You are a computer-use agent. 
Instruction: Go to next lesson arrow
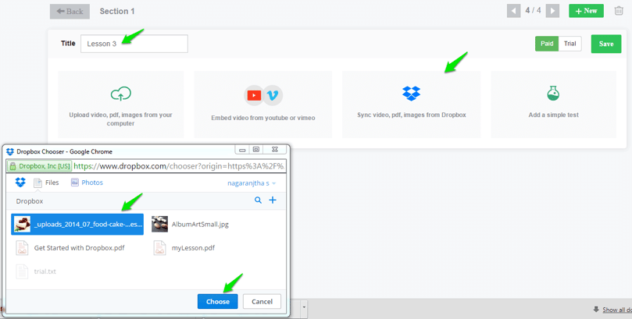(x=552, y=11)
